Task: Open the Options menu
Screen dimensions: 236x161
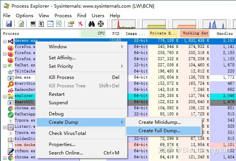Action: (x=25, y=16)
